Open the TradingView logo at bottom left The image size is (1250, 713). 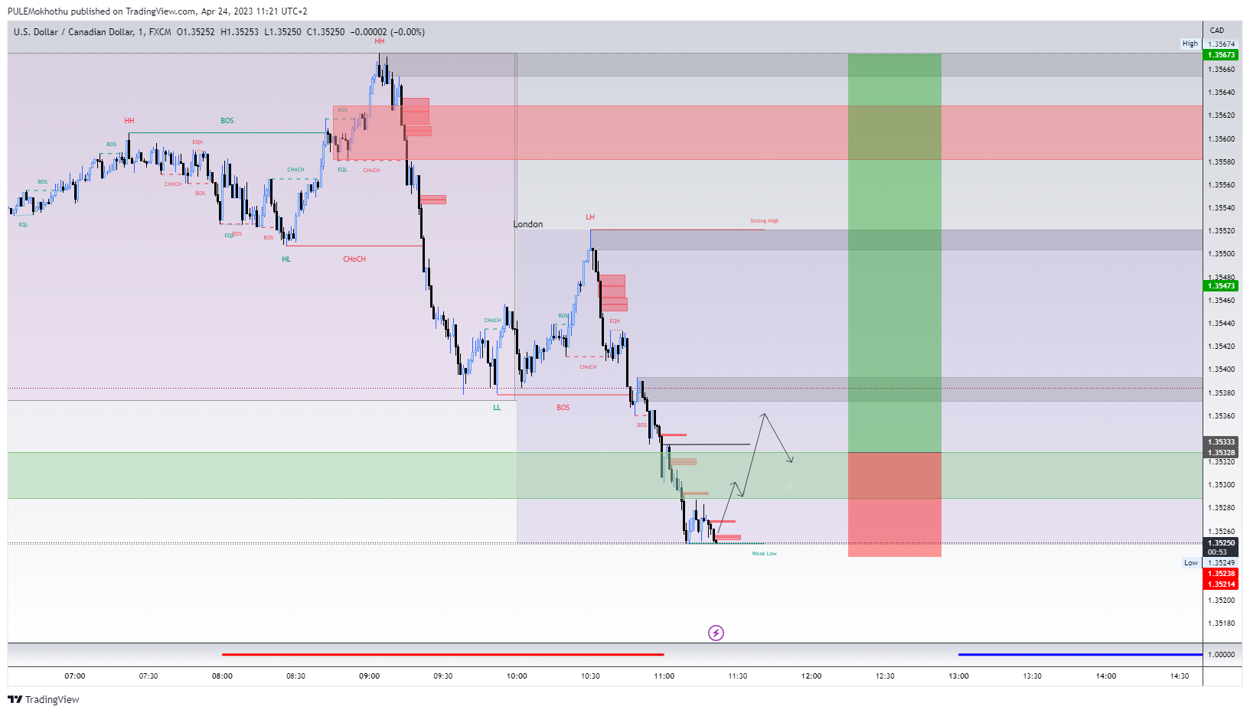44,699
